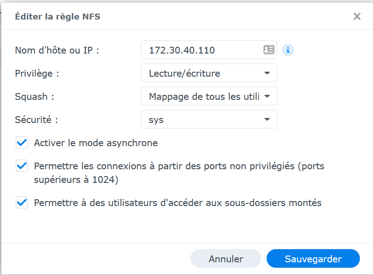
Task: Click the address book icon in hostname field
Action: click(269, 50)
